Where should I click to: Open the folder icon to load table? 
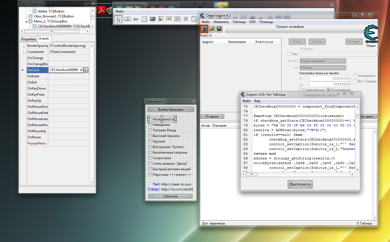coord(212,29)
